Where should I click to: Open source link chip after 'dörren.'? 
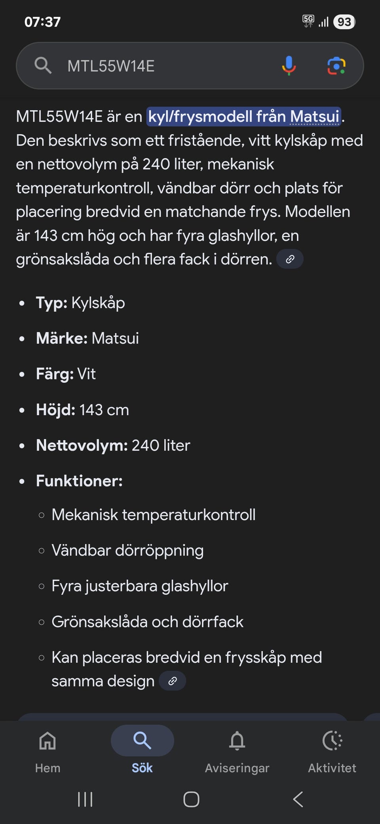point(290,259)
